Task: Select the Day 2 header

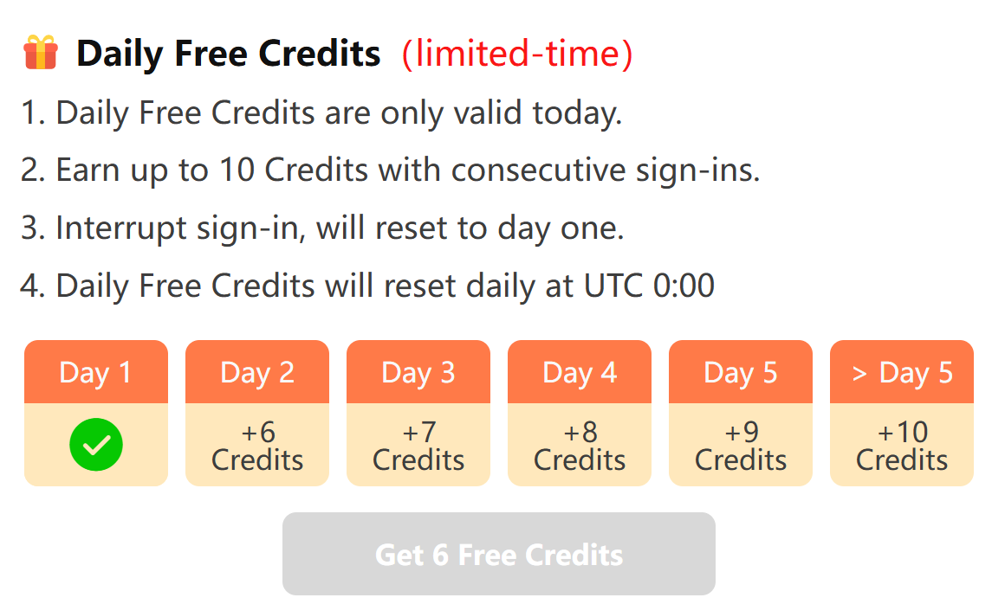Action: pos(257,372)
